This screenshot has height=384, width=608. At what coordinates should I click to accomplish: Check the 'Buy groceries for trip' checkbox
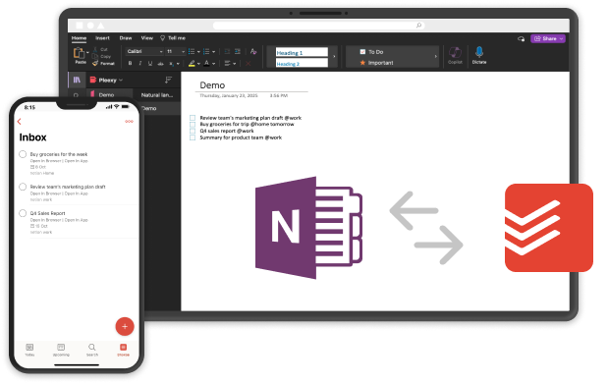coord(193,124)
